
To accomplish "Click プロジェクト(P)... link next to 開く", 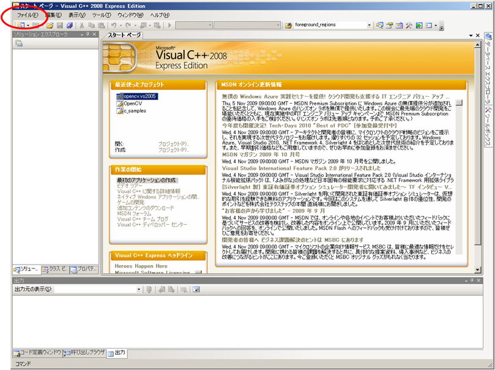I will [x=173, y=144].
